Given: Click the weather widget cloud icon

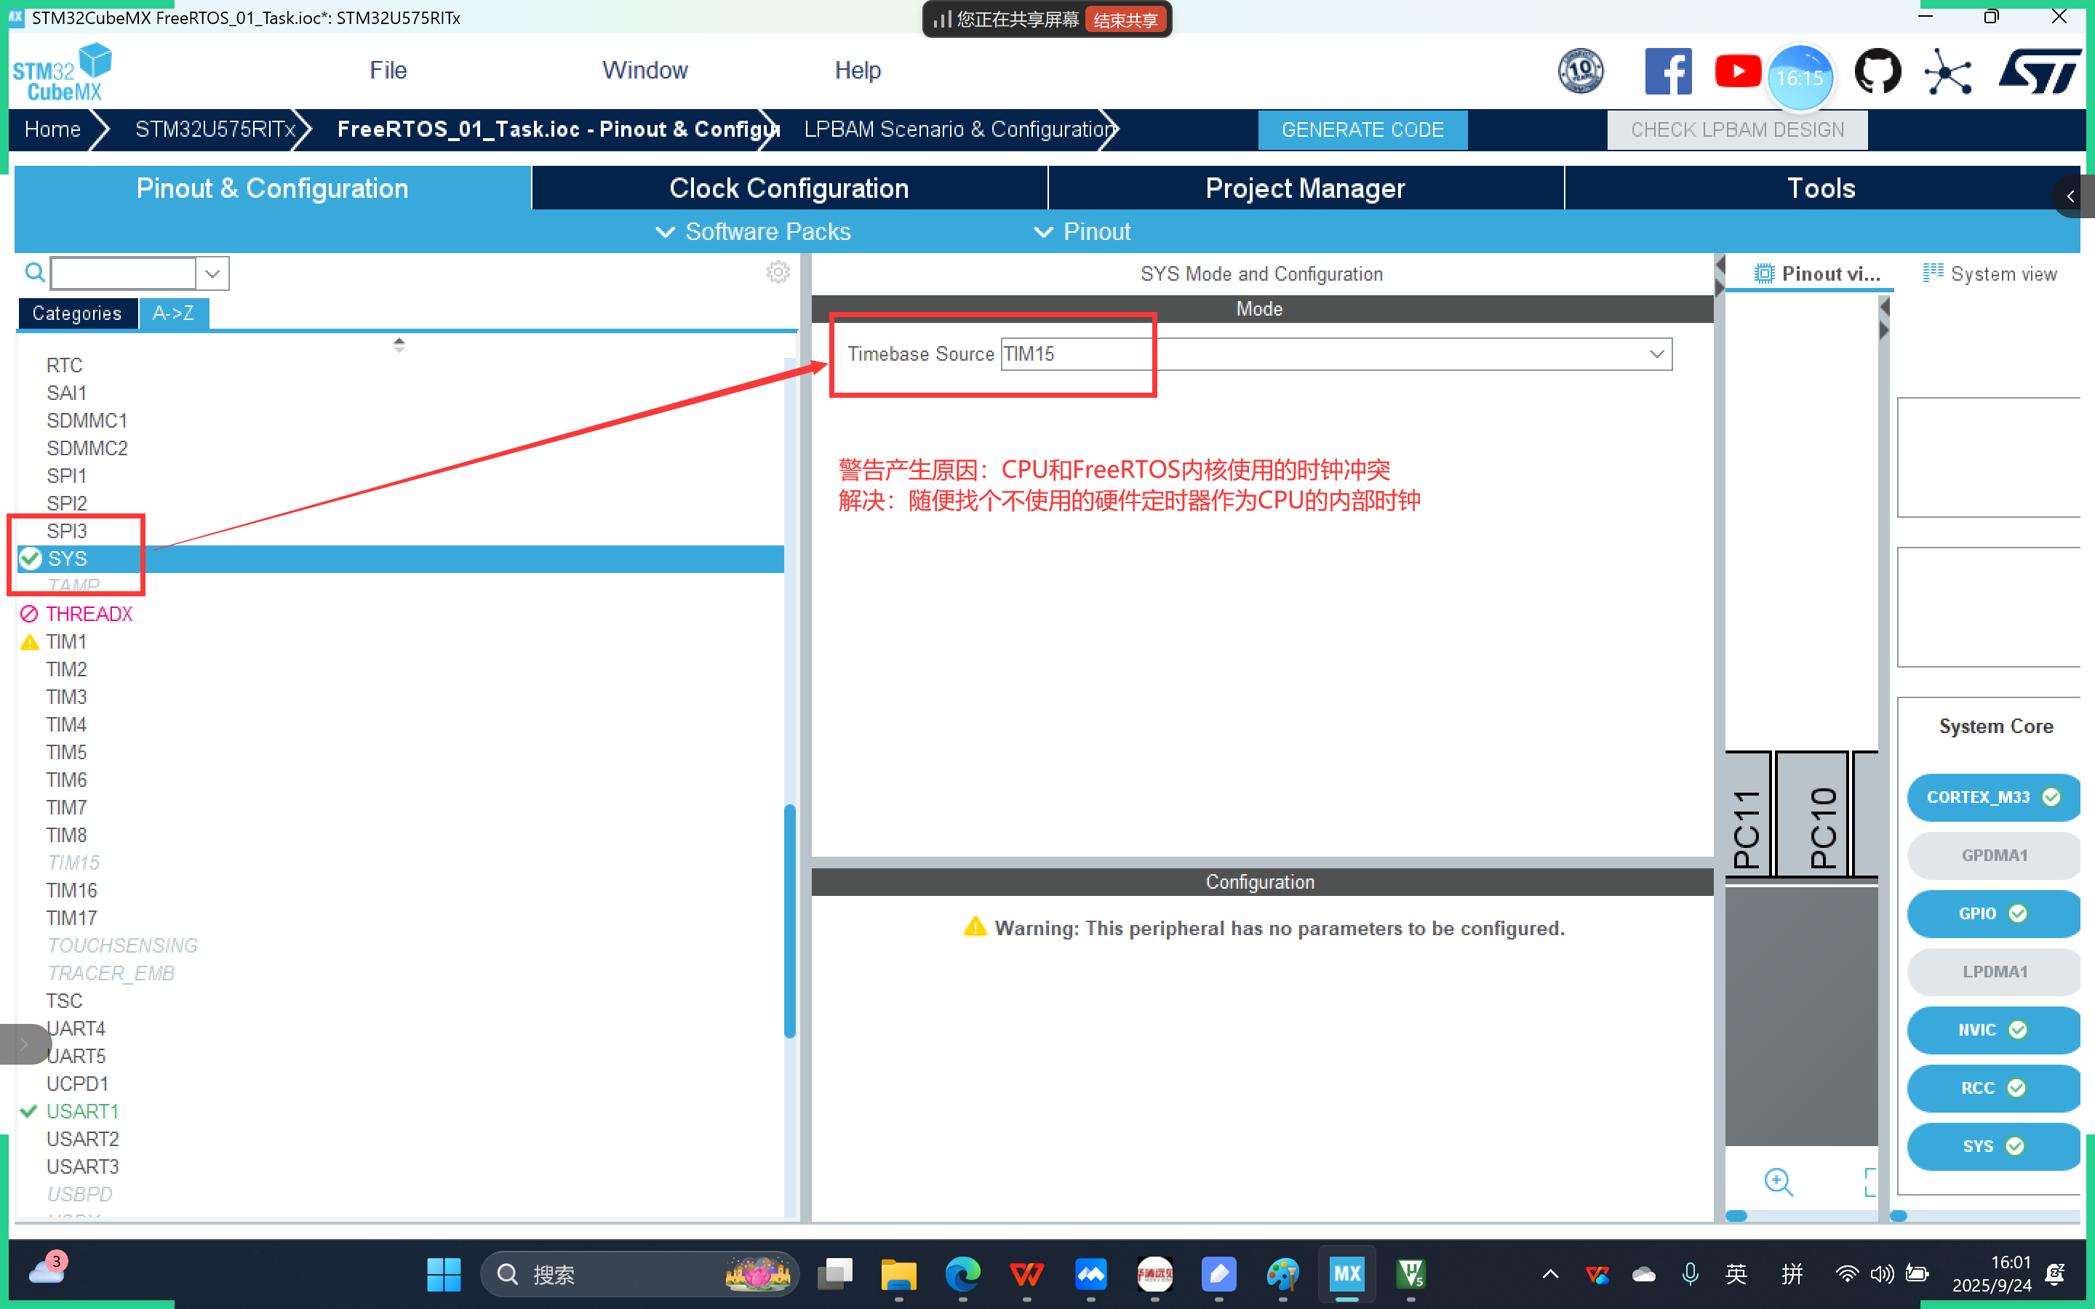Looking at the screenshot, I should (47, 1271).
